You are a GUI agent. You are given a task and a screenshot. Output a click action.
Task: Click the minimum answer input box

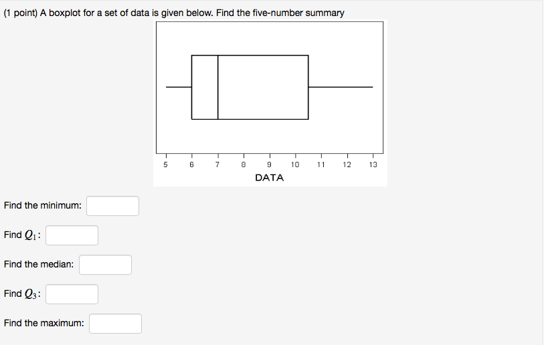[113, 206]
